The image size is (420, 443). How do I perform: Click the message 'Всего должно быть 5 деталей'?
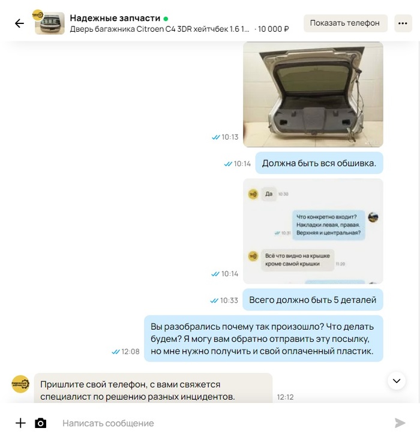(313, 300)
